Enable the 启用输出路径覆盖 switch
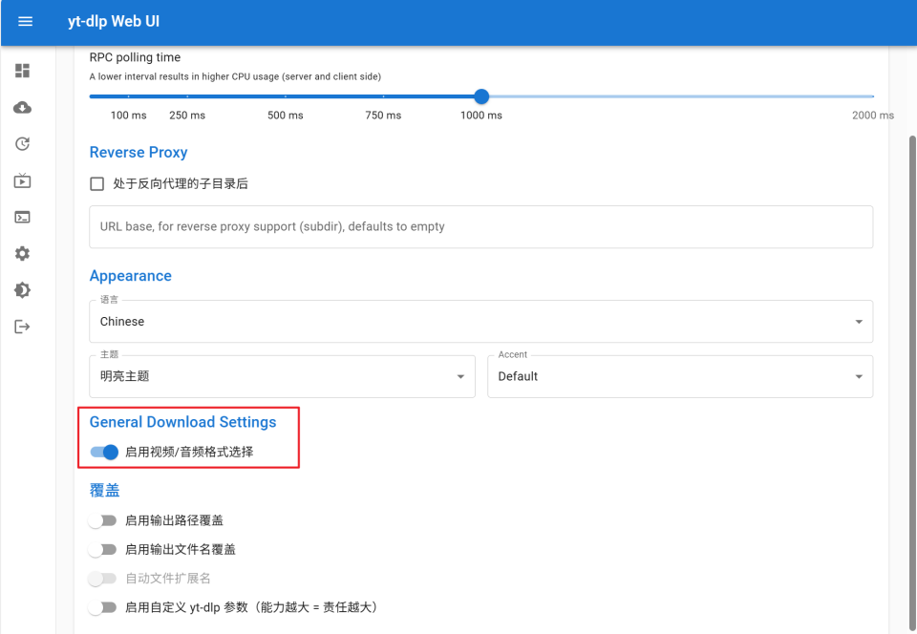917x634 pixels. (x=102, y=520)
